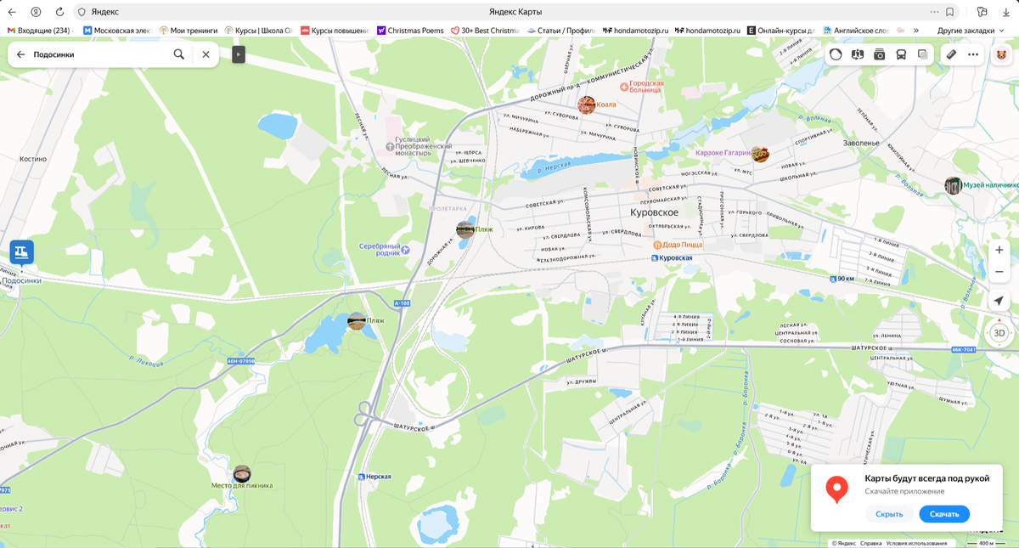Click Додо Пицца map icon

point(657,245)
